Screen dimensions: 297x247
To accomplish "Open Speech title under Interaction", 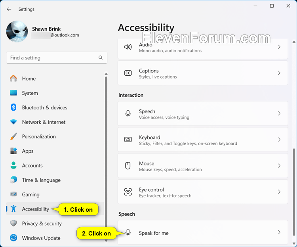I will 147,111.
